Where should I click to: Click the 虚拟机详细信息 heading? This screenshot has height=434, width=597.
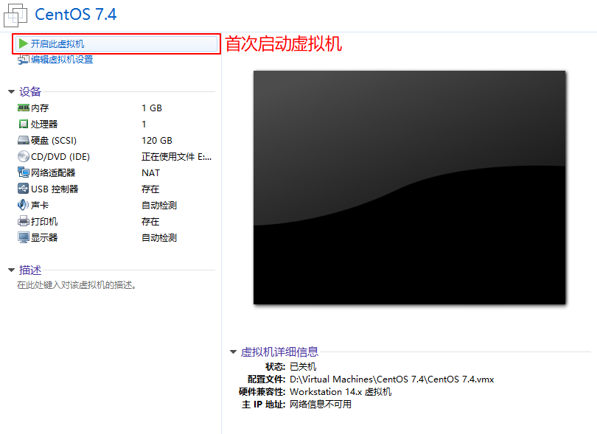[279, 351]
